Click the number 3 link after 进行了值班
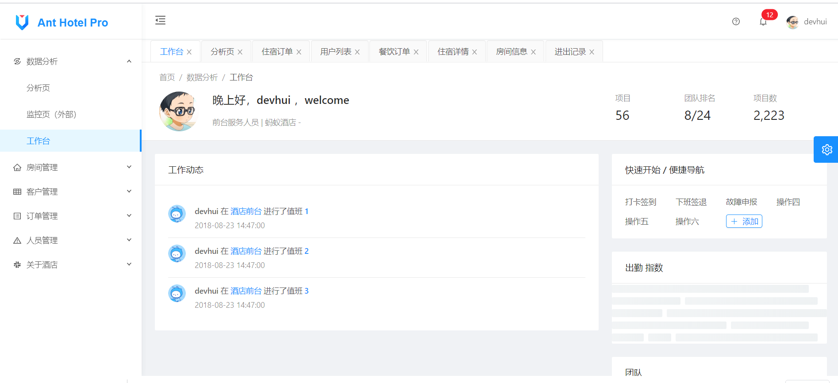The image size is (838, 383). 307,291
